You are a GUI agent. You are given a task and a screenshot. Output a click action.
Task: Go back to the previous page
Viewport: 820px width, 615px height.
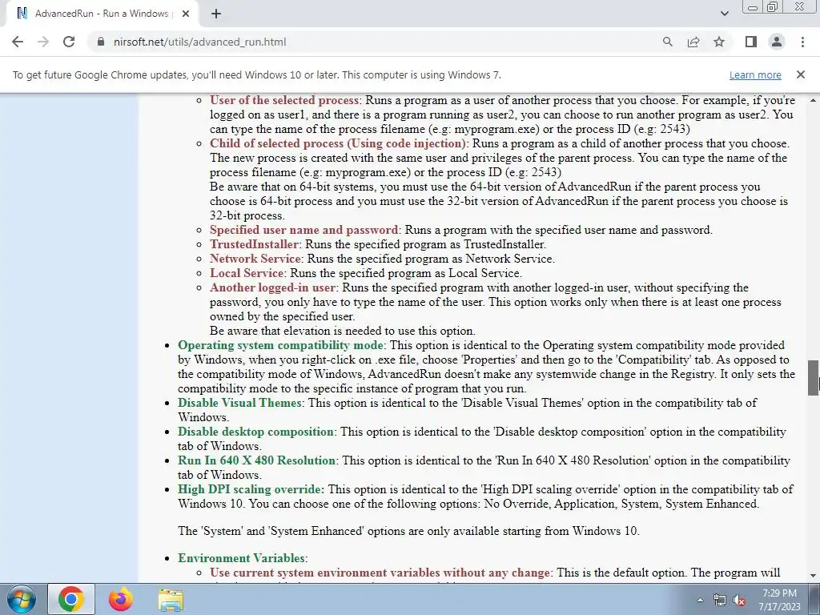pyautogui.click(x=18, y=42)
